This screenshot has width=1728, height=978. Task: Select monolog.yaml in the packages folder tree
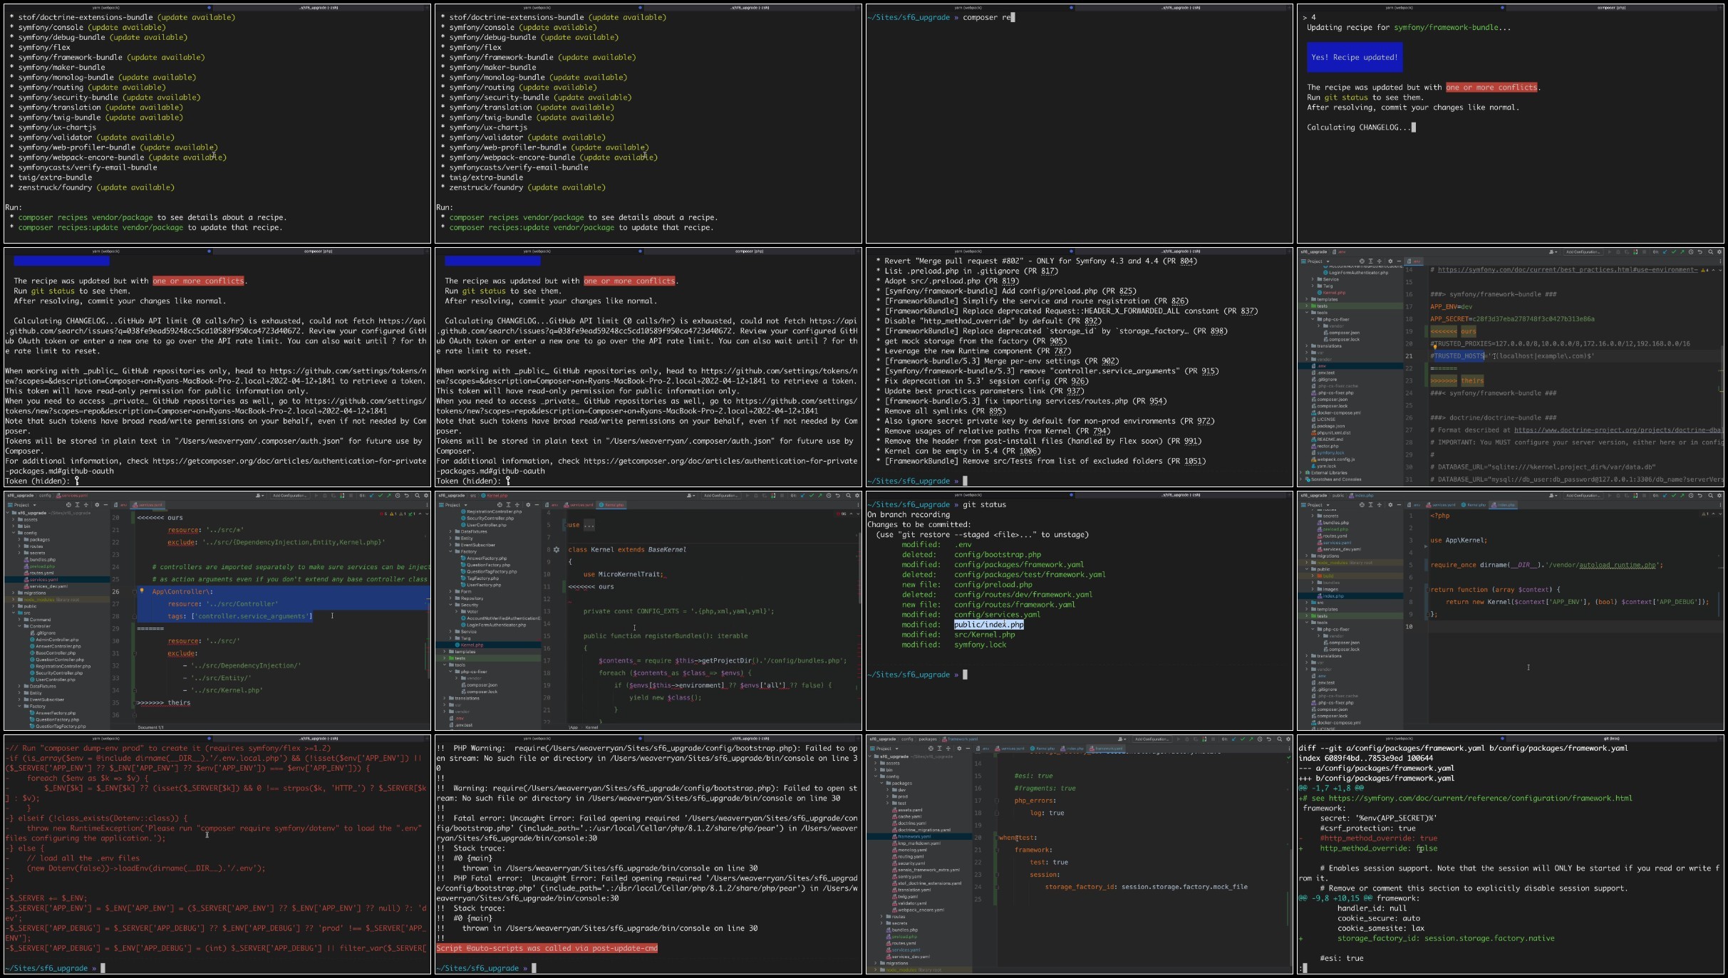click(912, 850)
